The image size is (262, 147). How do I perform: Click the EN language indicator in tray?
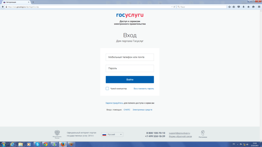[x=234, y=144]
